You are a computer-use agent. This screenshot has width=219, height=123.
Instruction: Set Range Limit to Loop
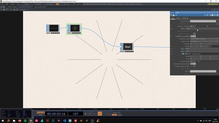point(114,115)
